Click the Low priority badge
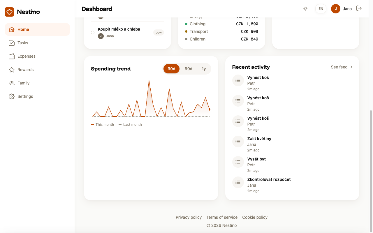 [159, 33]
